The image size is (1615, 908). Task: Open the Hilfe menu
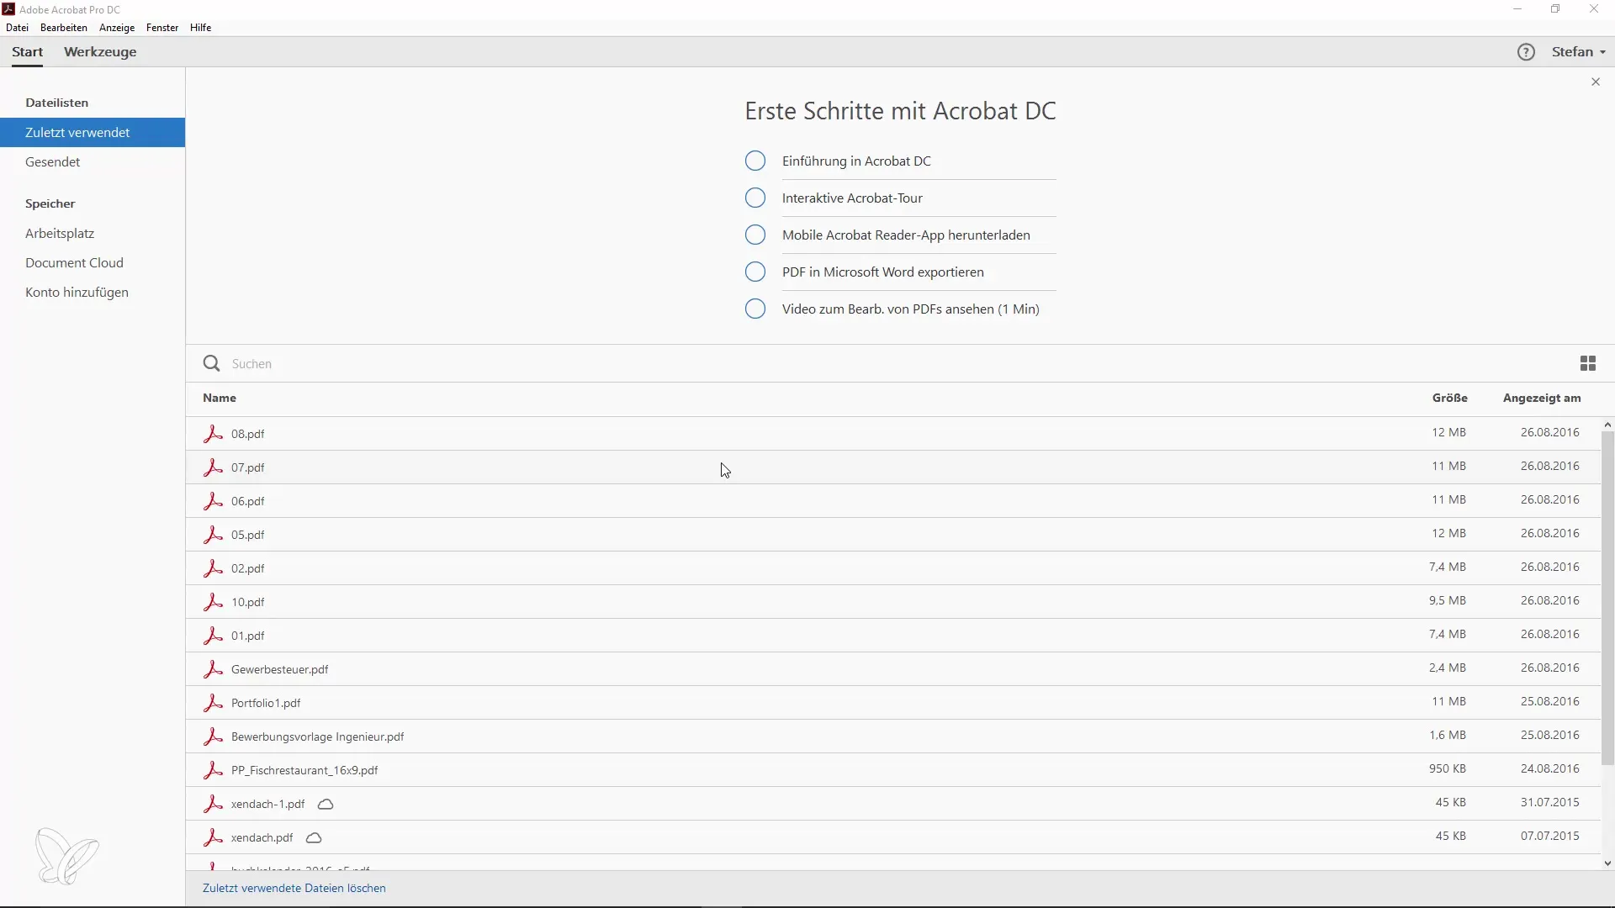(200, 28)
